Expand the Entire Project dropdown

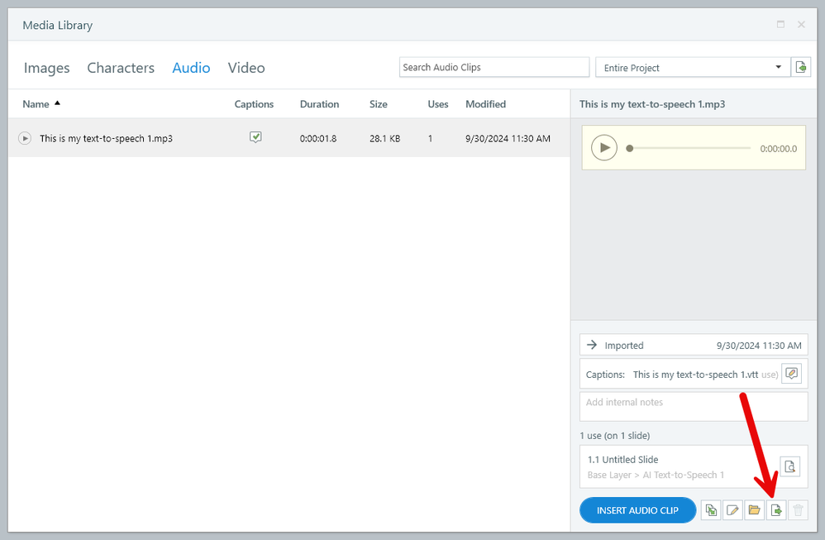point(778,68)
